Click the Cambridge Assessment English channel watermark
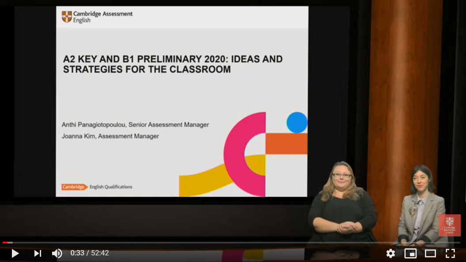Image resolution: width=466 pixels, height=262 pixels. 449,225
